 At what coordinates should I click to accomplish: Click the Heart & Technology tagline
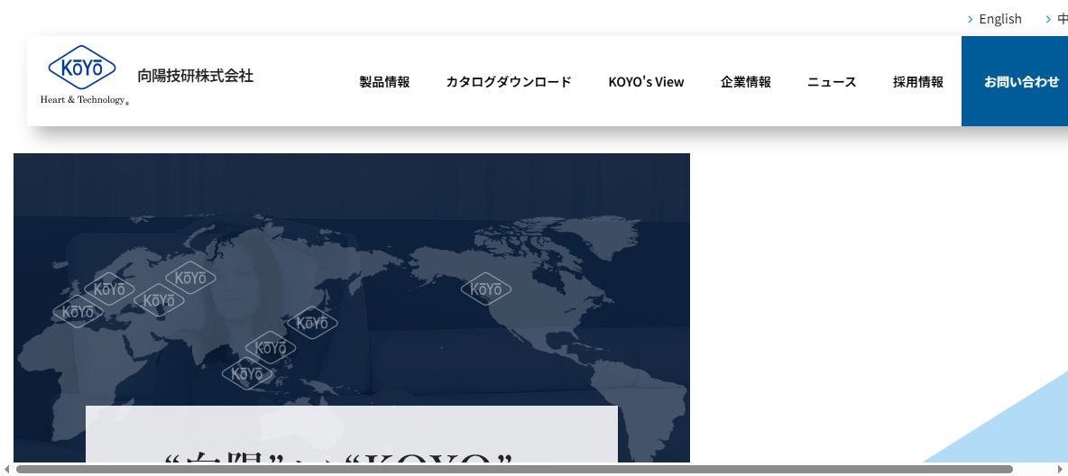point(84,100)
